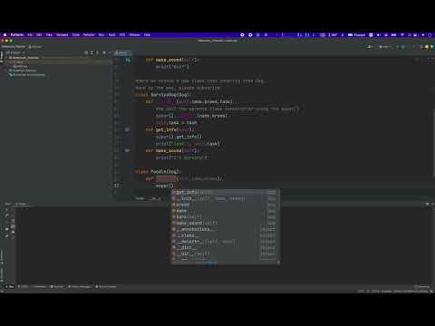Select Scratches and Consoles in project tree
This screenshot has width=435, height=326.
coord(28,74)
